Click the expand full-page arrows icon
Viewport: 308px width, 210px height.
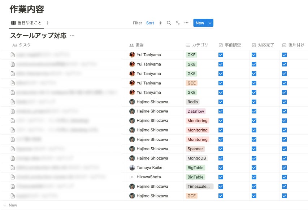click(178, 23)
